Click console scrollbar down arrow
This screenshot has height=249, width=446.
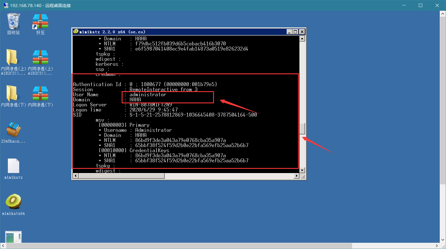click(x=302, y=170)
